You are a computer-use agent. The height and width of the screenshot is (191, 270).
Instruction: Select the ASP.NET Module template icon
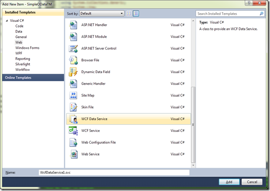click(x=73, y=37)
